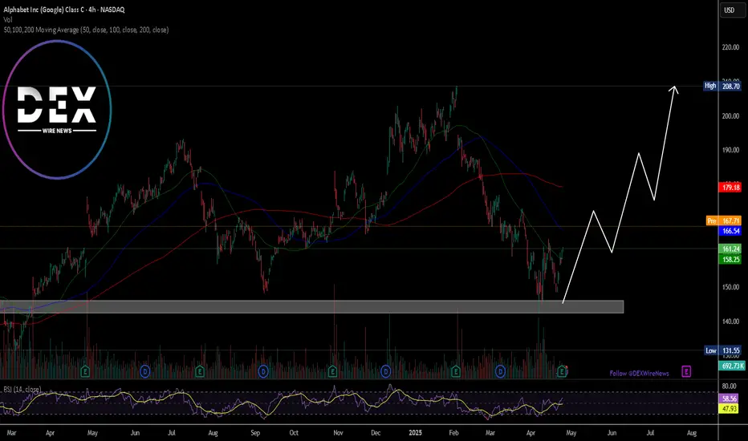Image resolution: width=748 pixels, height=441 pixels.
Task: Click the 150.00 price axis tick
Action: pyautogui.click(x=730, y=287)
